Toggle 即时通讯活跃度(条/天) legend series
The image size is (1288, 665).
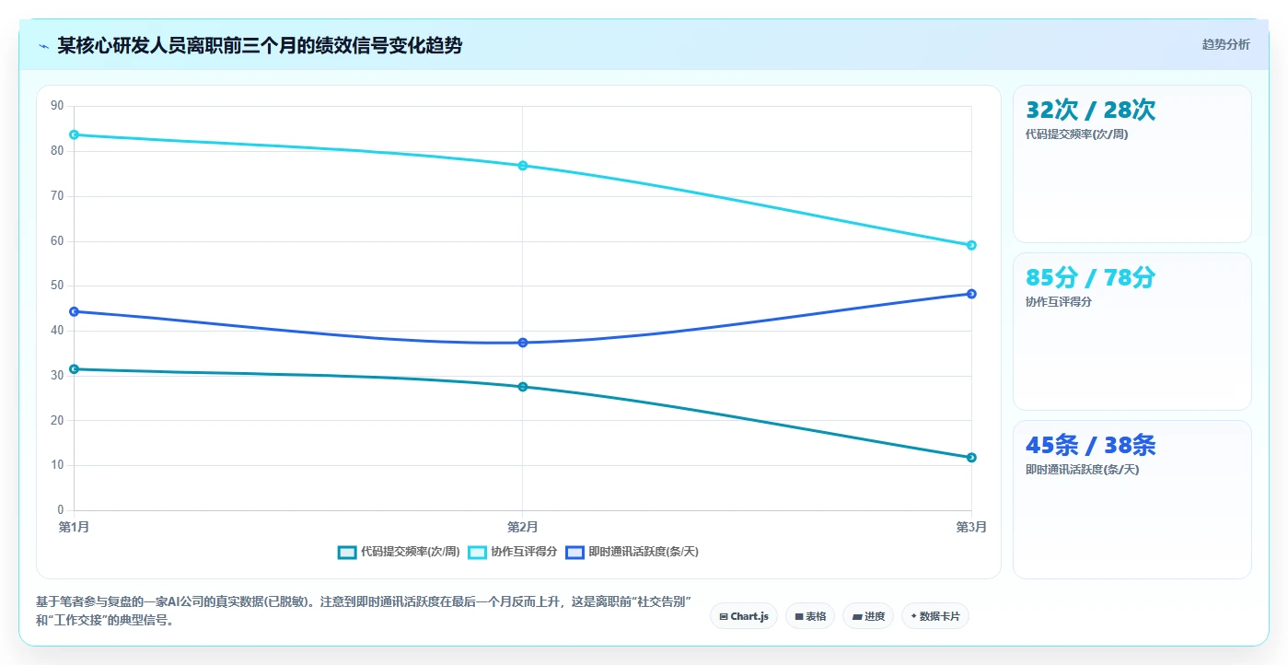pyautogui.click(x=632, y=552)
